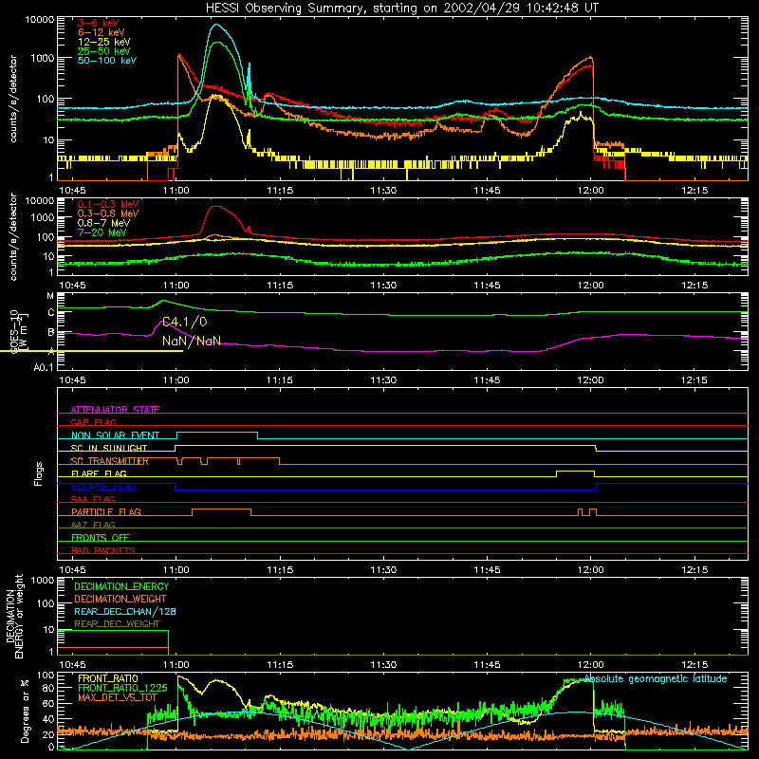Click the DECIMATION_WEIGHT legend label
The width and height of the screenshot is (759, 759).
[x=120, y=599]
